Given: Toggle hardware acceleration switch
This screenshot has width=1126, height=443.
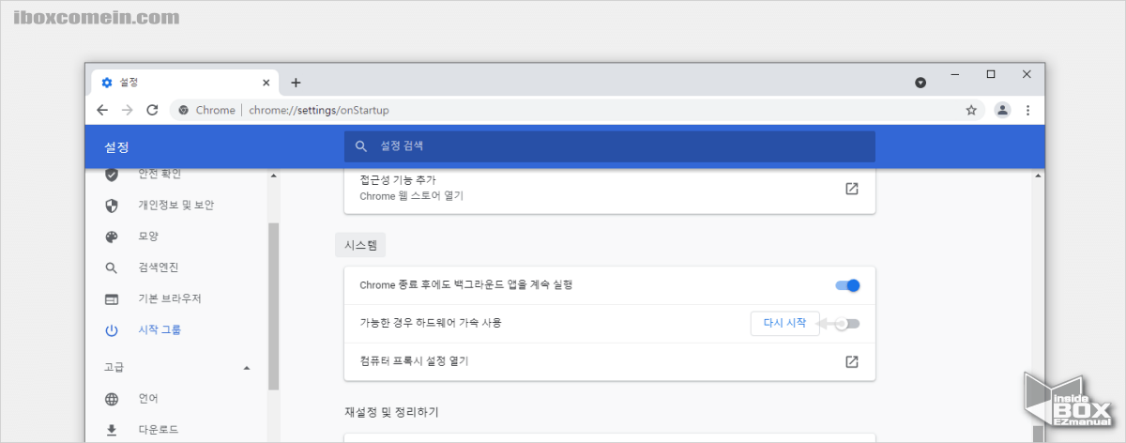Looking at the screenshot, I should point(847,324).
